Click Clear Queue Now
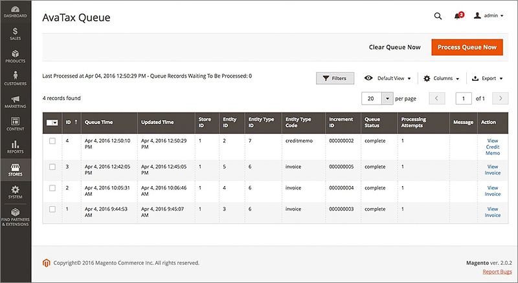 [x=394, y=47]
